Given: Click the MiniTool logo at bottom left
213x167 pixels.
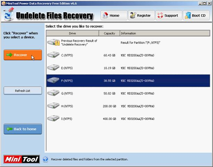Looking at the screenshot, I should tap(22, 159).
